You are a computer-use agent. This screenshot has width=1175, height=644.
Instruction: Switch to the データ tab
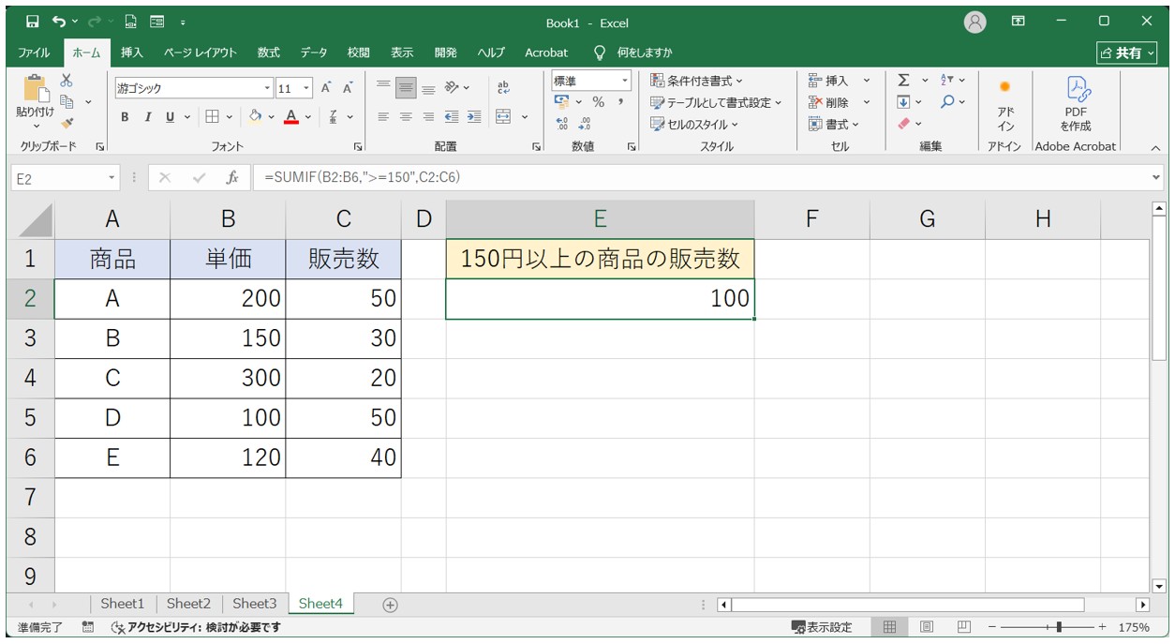pyautogui.click(x=314, y=52)
